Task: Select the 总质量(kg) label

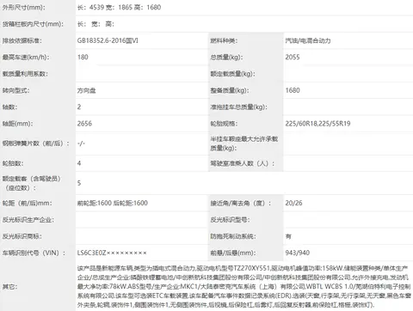Action: pyautogui.click(x=226, y=58)
